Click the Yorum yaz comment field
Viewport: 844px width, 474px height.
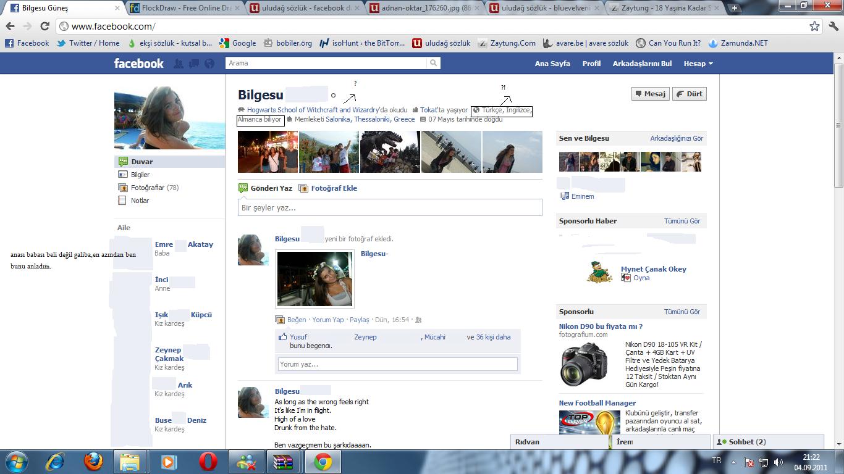tap(397, 364)
